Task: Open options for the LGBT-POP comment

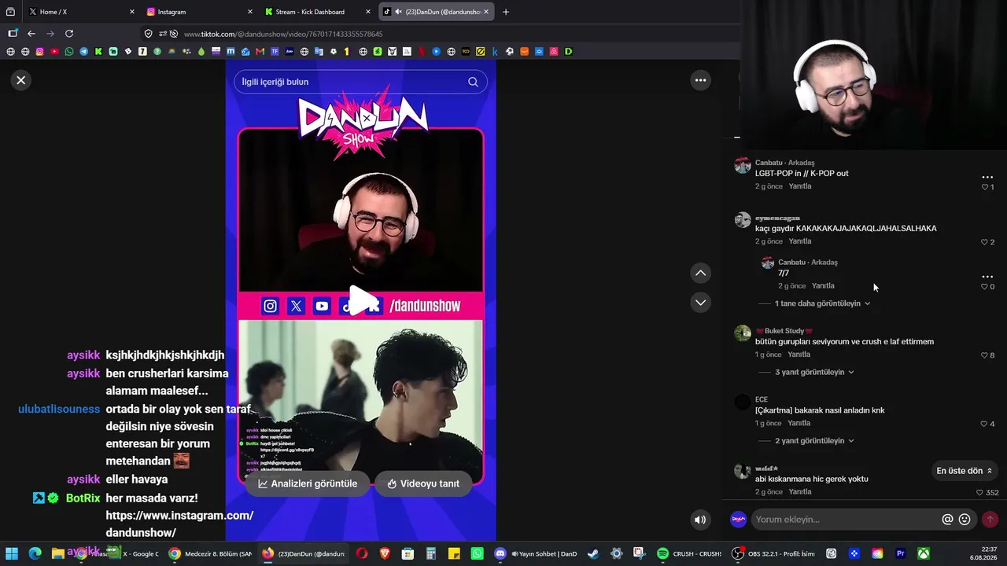Action: pos(987,177)
